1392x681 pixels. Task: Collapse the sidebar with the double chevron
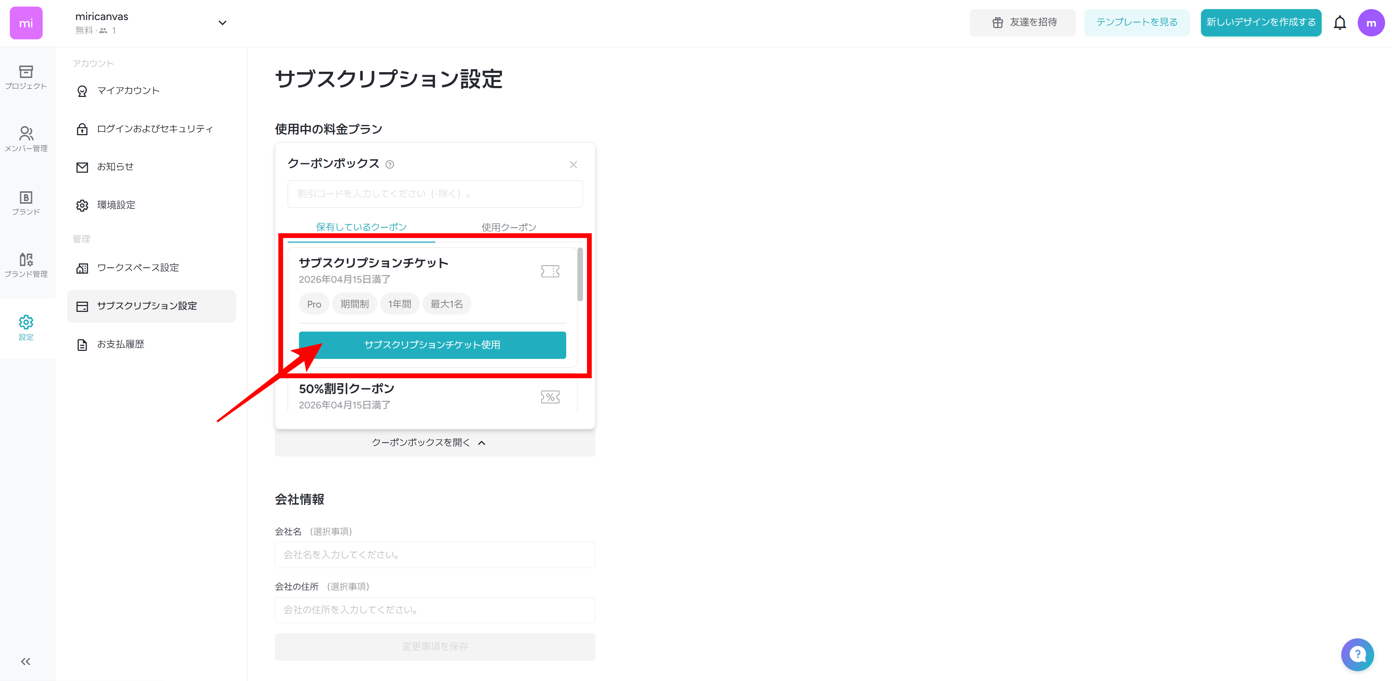click(25, 661)
